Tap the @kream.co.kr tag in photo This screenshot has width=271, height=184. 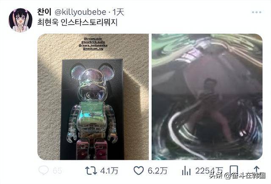click(93, 38)
